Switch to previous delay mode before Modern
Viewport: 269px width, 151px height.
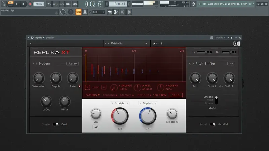pyautogui.click(x=33, y=63)
